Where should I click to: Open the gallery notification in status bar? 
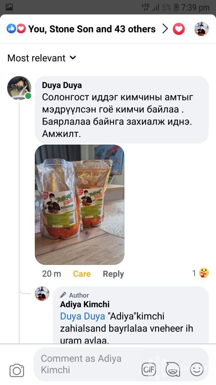9,7
